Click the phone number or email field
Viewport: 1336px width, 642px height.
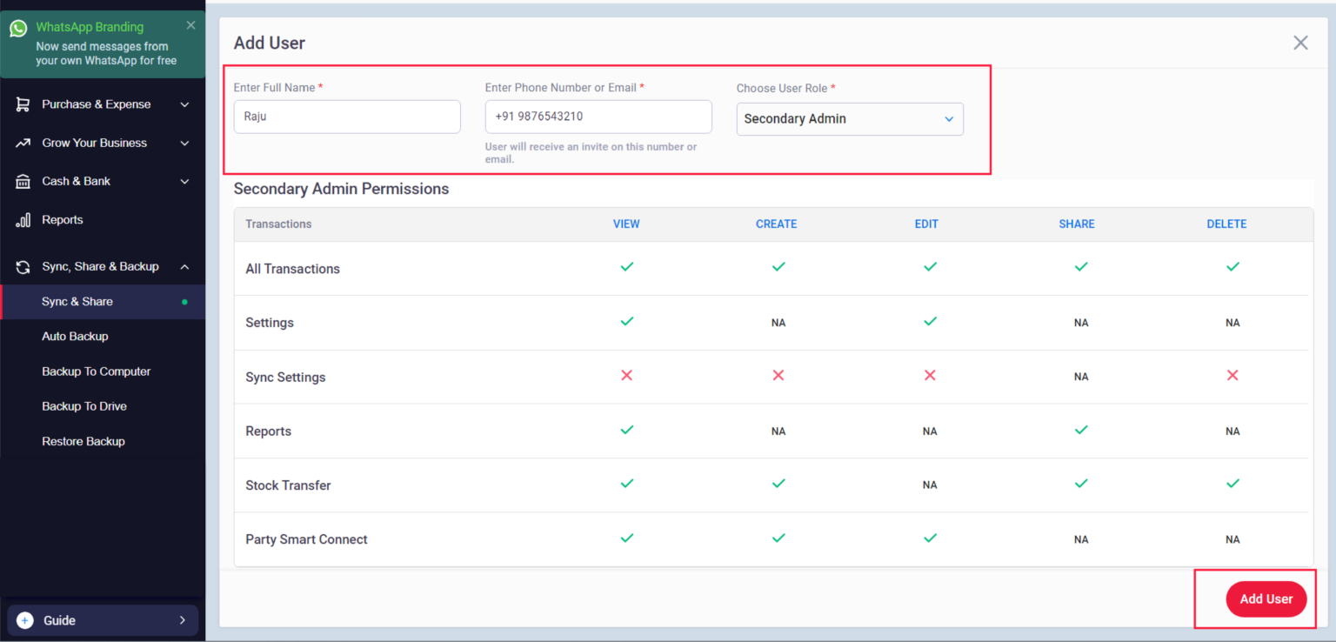pos(598,117)
